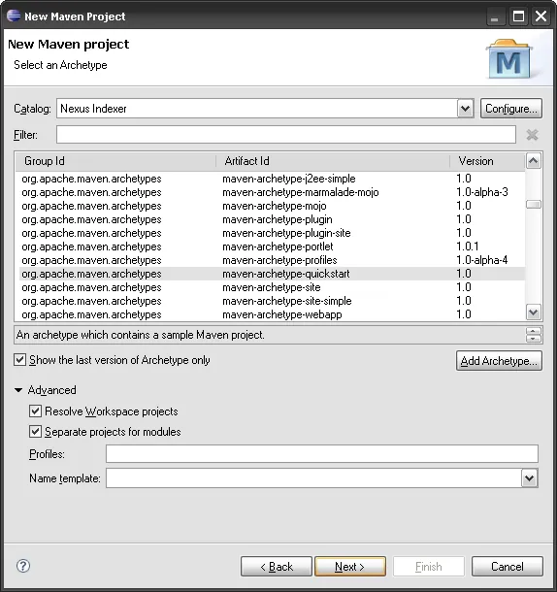Collapse the Advanced section
557x592 pixels.
pos(18,390)
